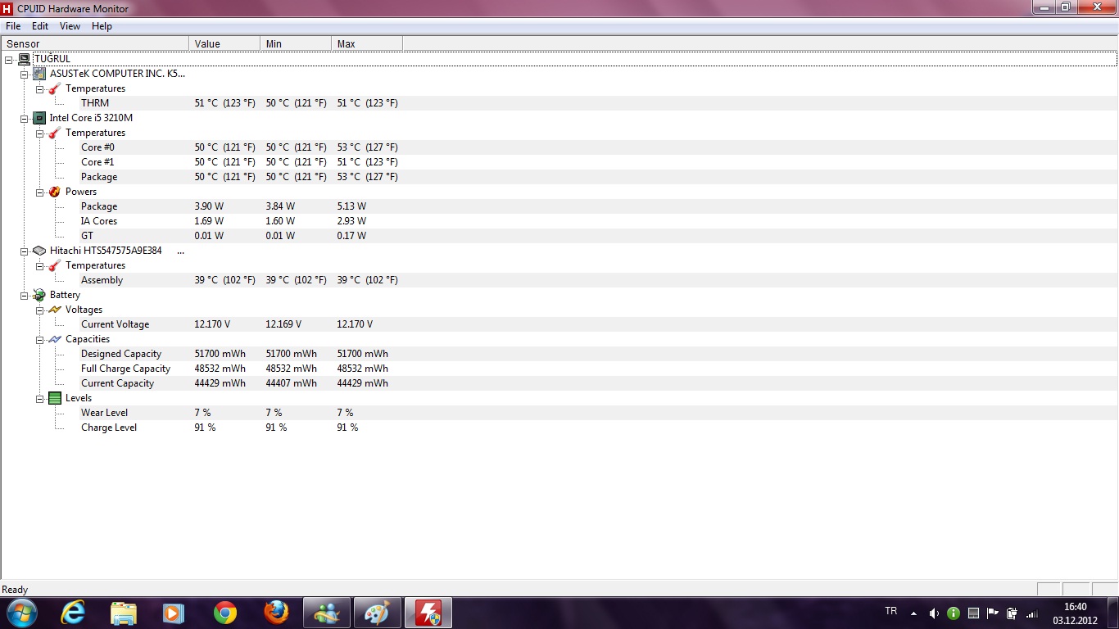Collapse the Battery node
This screenshot has width=1119, height=629.
click(x=25, y=295)
